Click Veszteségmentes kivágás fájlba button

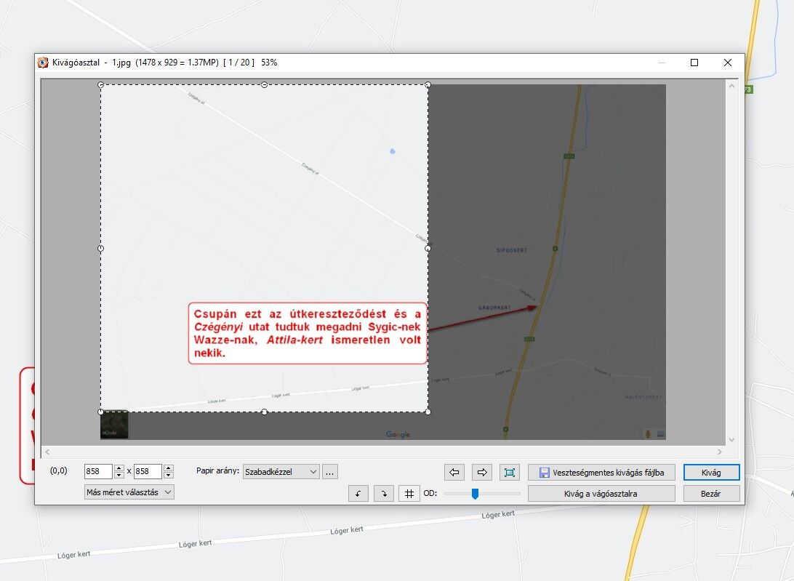601,472
